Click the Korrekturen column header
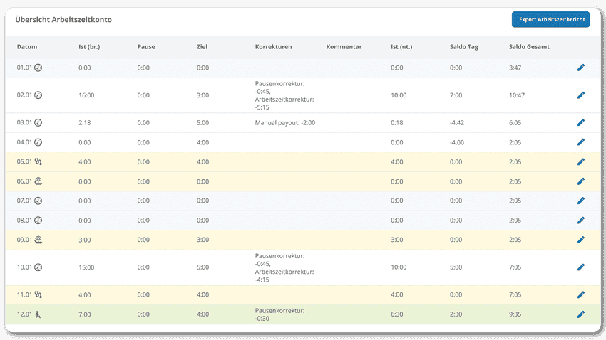606x340 pixels. pyautogui.click(x=273, y=47)
